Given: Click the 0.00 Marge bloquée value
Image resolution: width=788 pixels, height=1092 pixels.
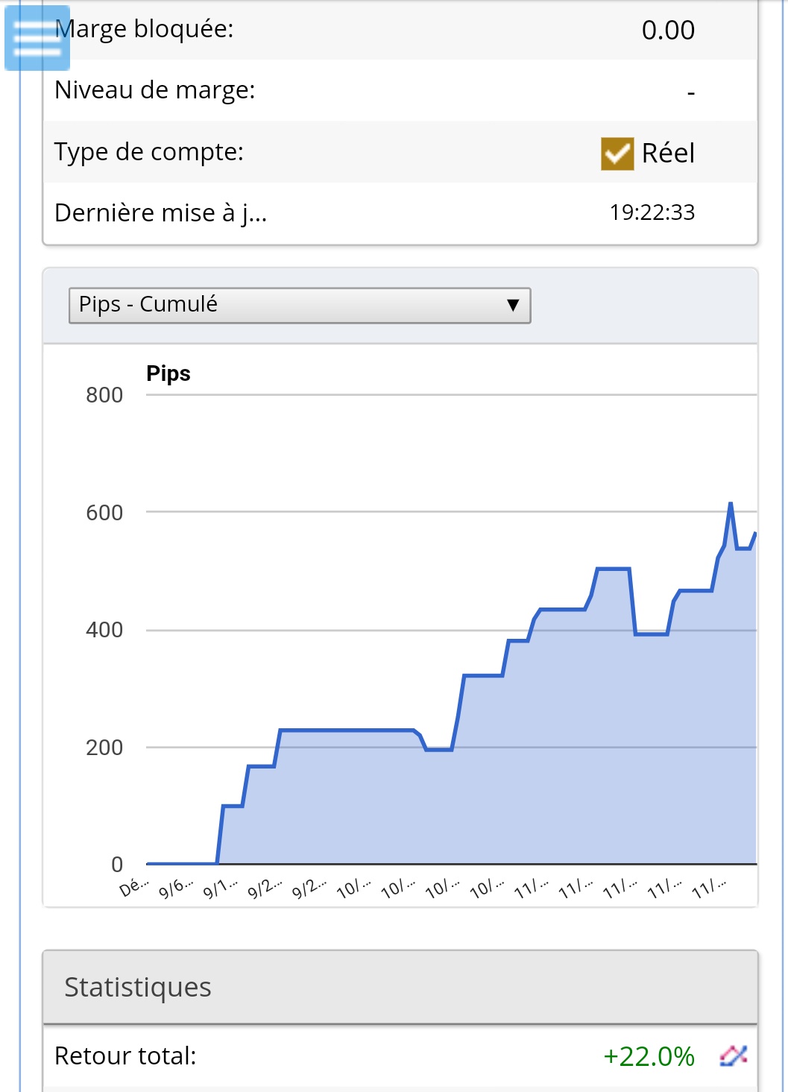Looking at the screenshot, I should coord(668,31).
